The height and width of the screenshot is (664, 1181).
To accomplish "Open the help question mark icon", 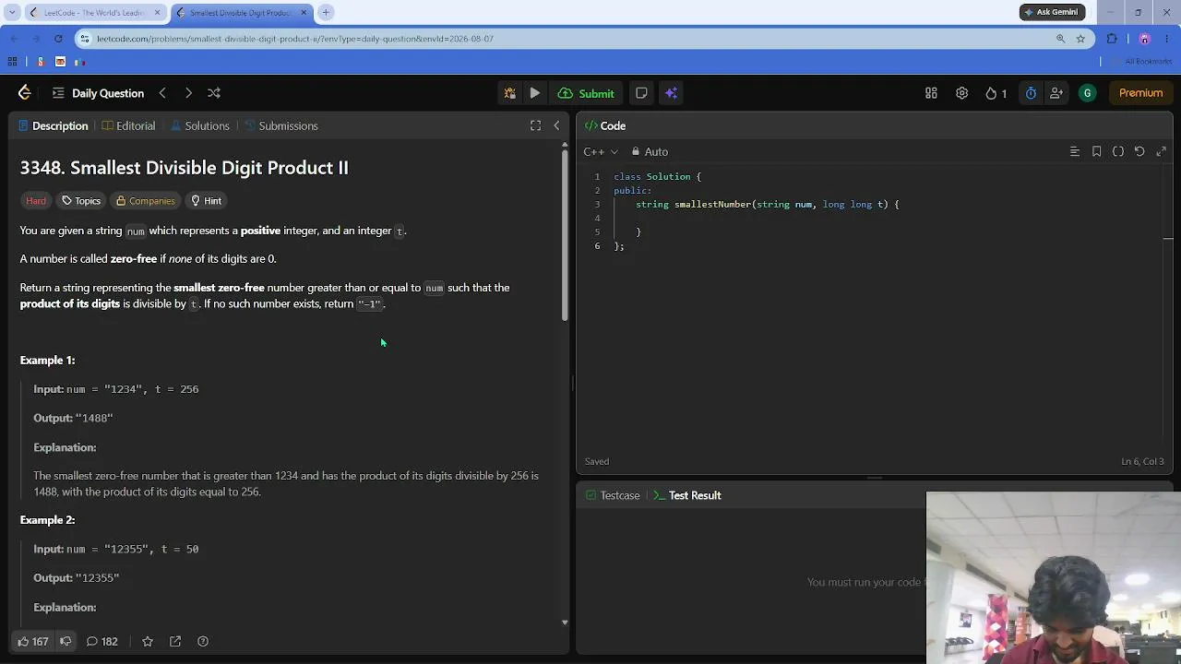I will point(203,641).
